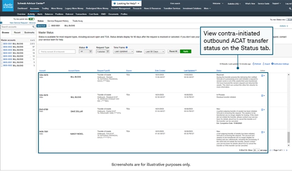Click the Reset All button
The height and width of the screenshot is (173, 292).
(173, 51)
